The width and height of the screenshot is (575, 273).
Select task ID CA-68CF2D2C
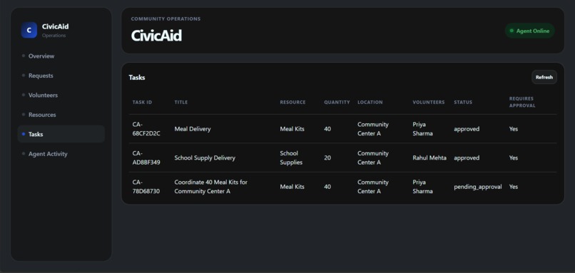146,129
